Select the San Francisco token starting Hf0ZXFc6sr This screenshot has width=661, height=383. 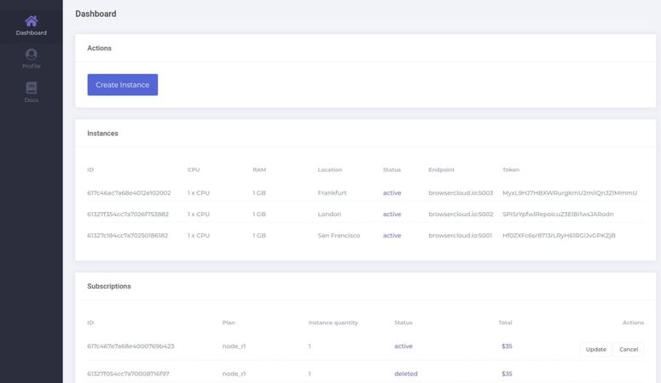pos(559,235)
